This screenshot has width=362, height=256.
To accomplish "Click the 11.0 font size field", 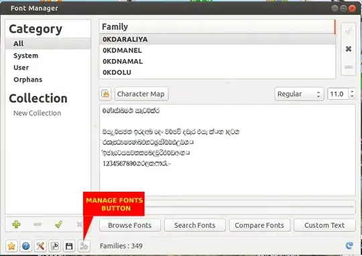I will 338,94.
